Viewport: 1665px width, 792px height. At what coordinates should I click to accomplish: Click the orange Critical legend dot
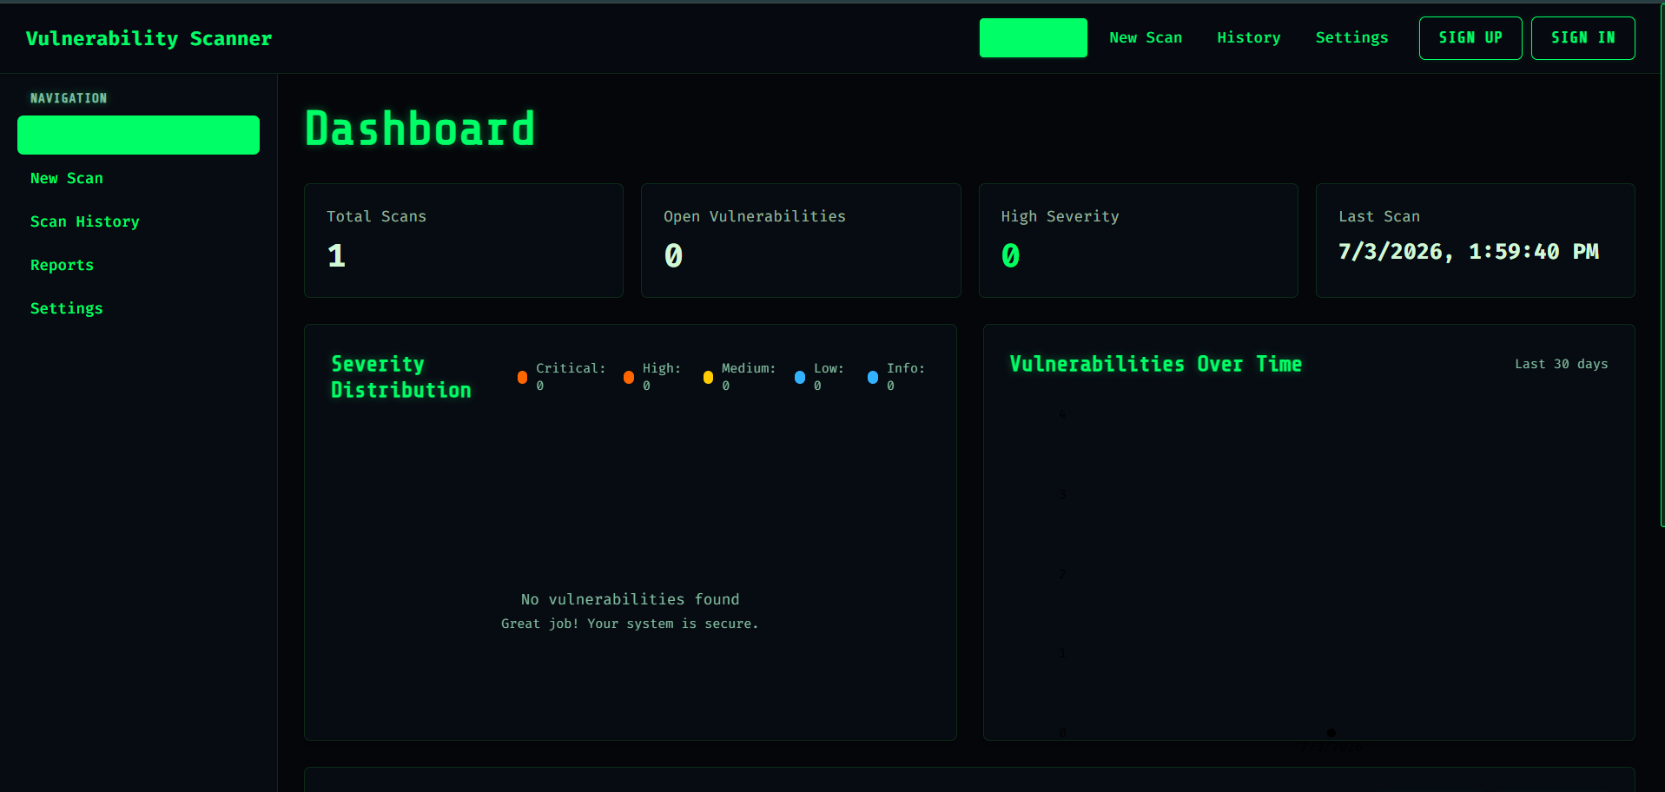tap(522, 377)
